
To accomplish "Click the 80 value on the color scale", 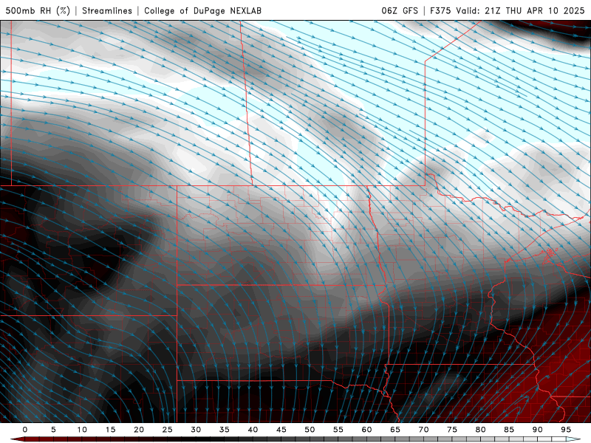I will pyautogui.click(x=480, y=430).
